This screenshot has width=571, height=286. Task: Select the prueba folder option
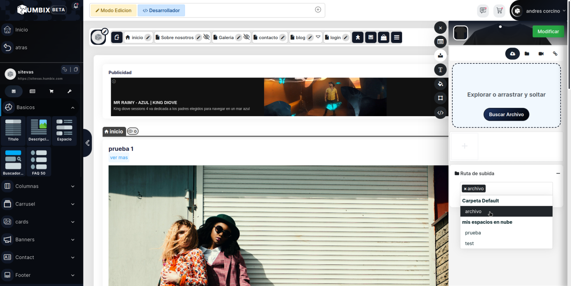[x=473, y=233]
